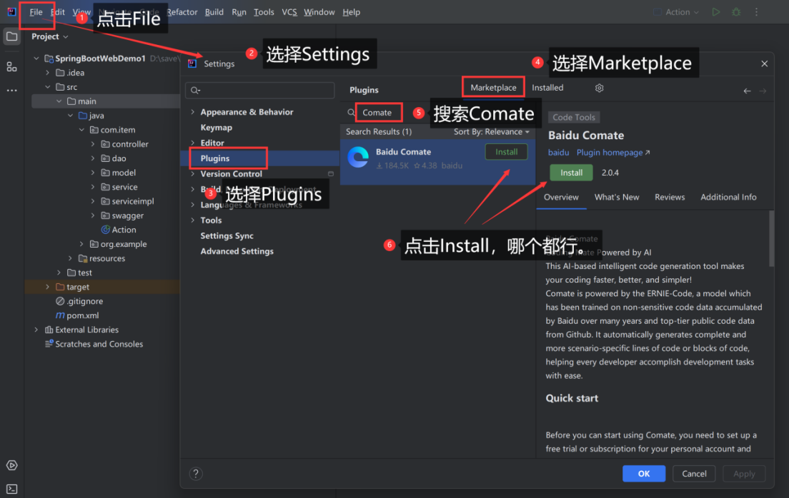Select Settings Sync in settings list
Image resolution: width=789 pixels, height=498 pixels.
click(x=227, y=235)
